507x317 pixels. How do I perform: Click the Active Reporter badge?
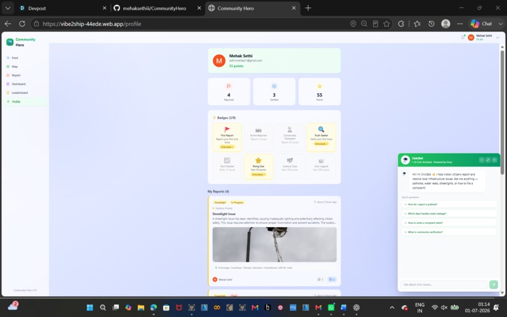259,137
